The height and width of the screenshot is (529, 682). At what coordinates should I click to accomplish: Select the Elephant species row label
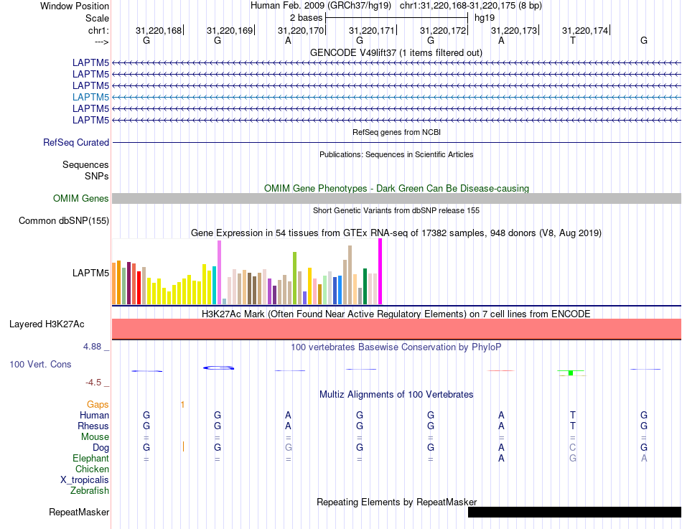point(90,458)
